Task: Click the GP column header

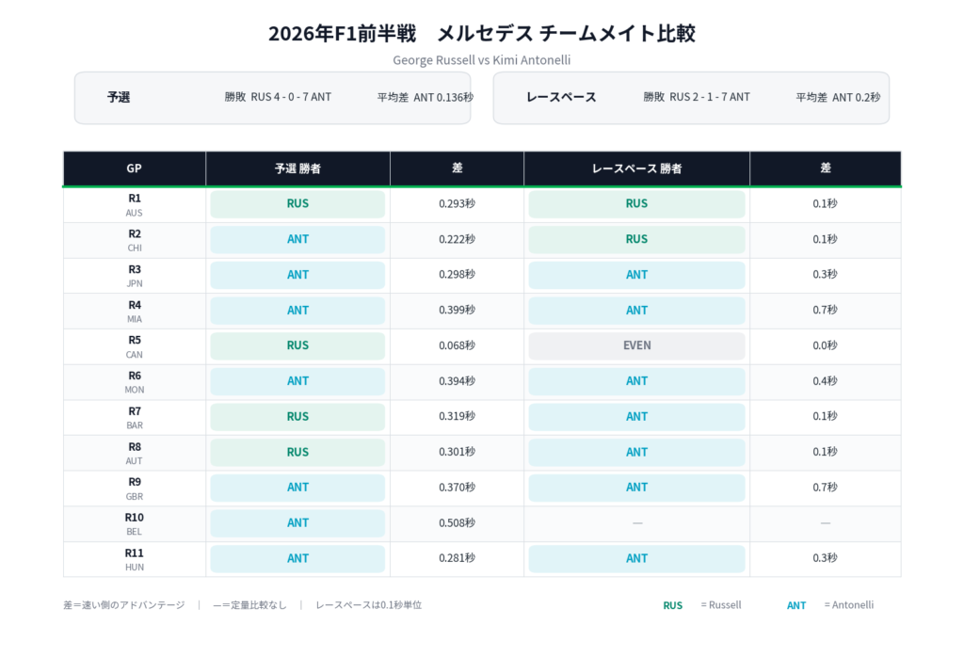Action: click(x=134, y=168)
